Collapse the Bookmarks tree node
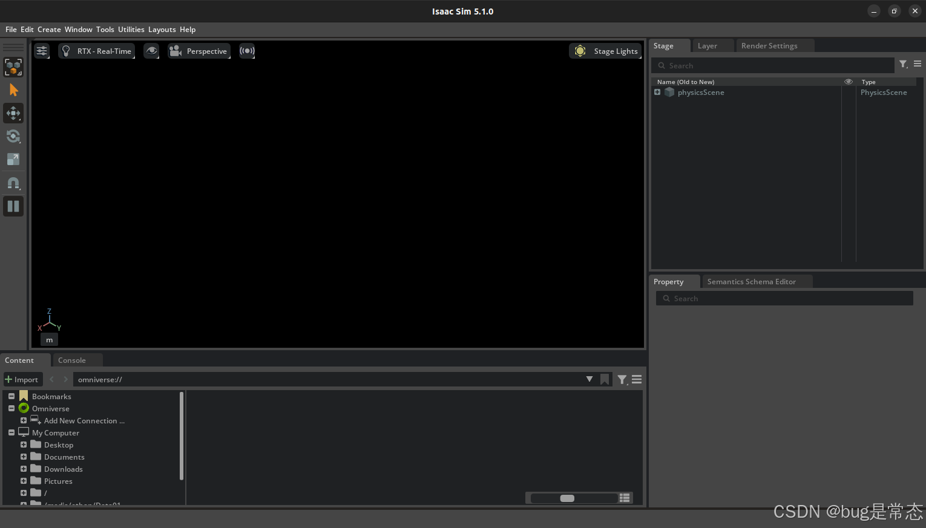The image size is (926, 528). pyautogui.click(x=11, y=396)
